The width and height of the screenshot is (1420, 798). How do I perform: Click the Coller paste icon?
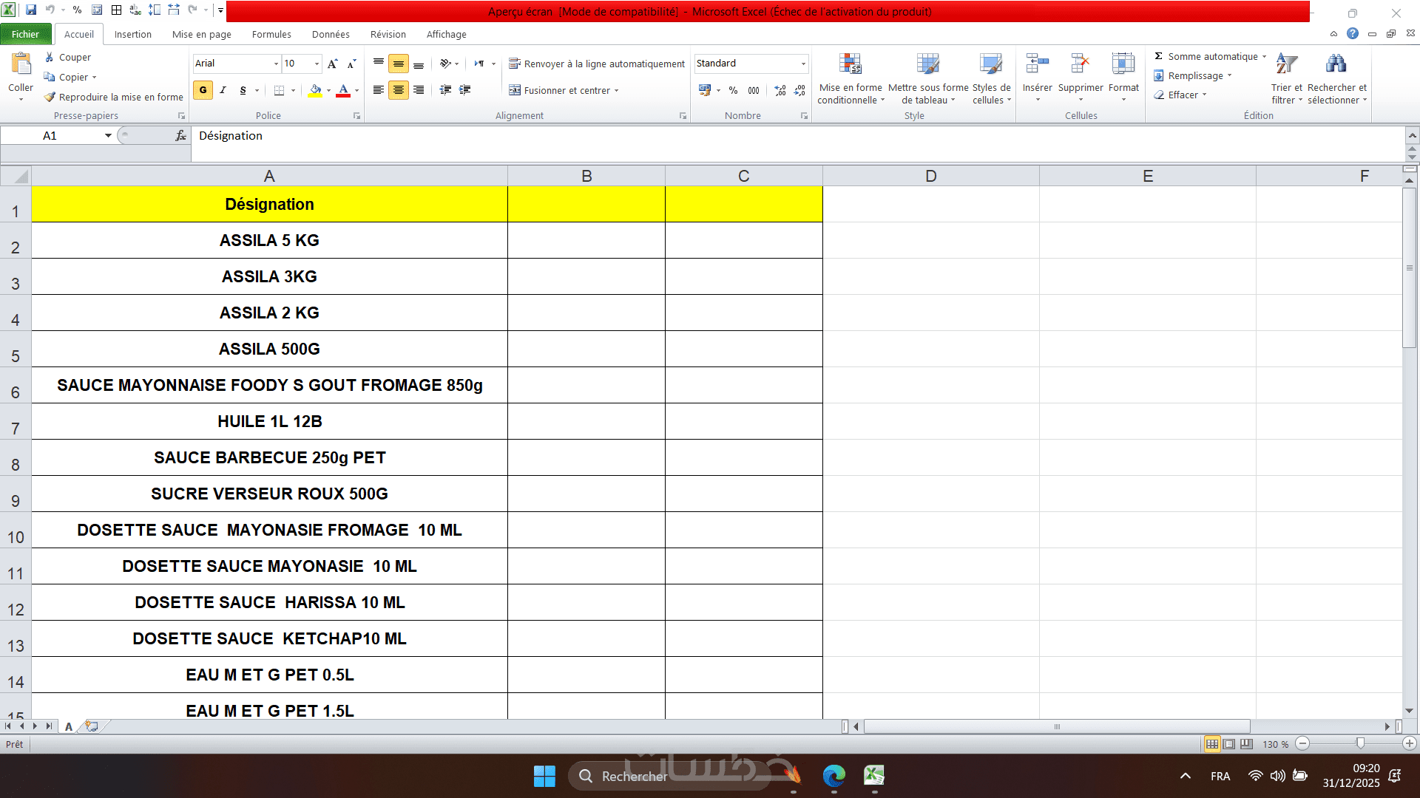pos(21,65)
